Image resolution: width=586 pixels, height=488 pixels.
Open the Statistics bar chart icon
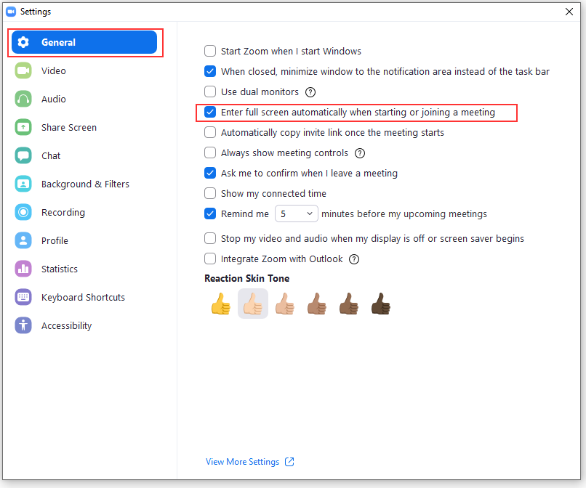click(23, 269)
